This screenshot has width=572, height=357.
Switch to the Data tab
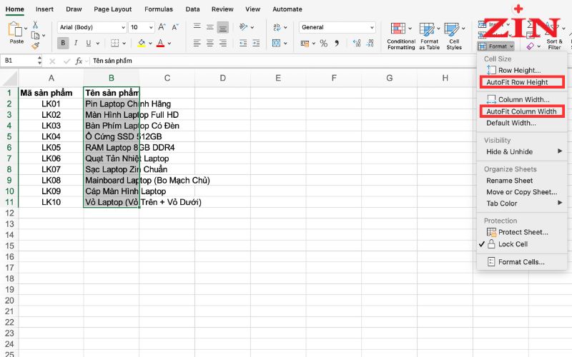192,9
